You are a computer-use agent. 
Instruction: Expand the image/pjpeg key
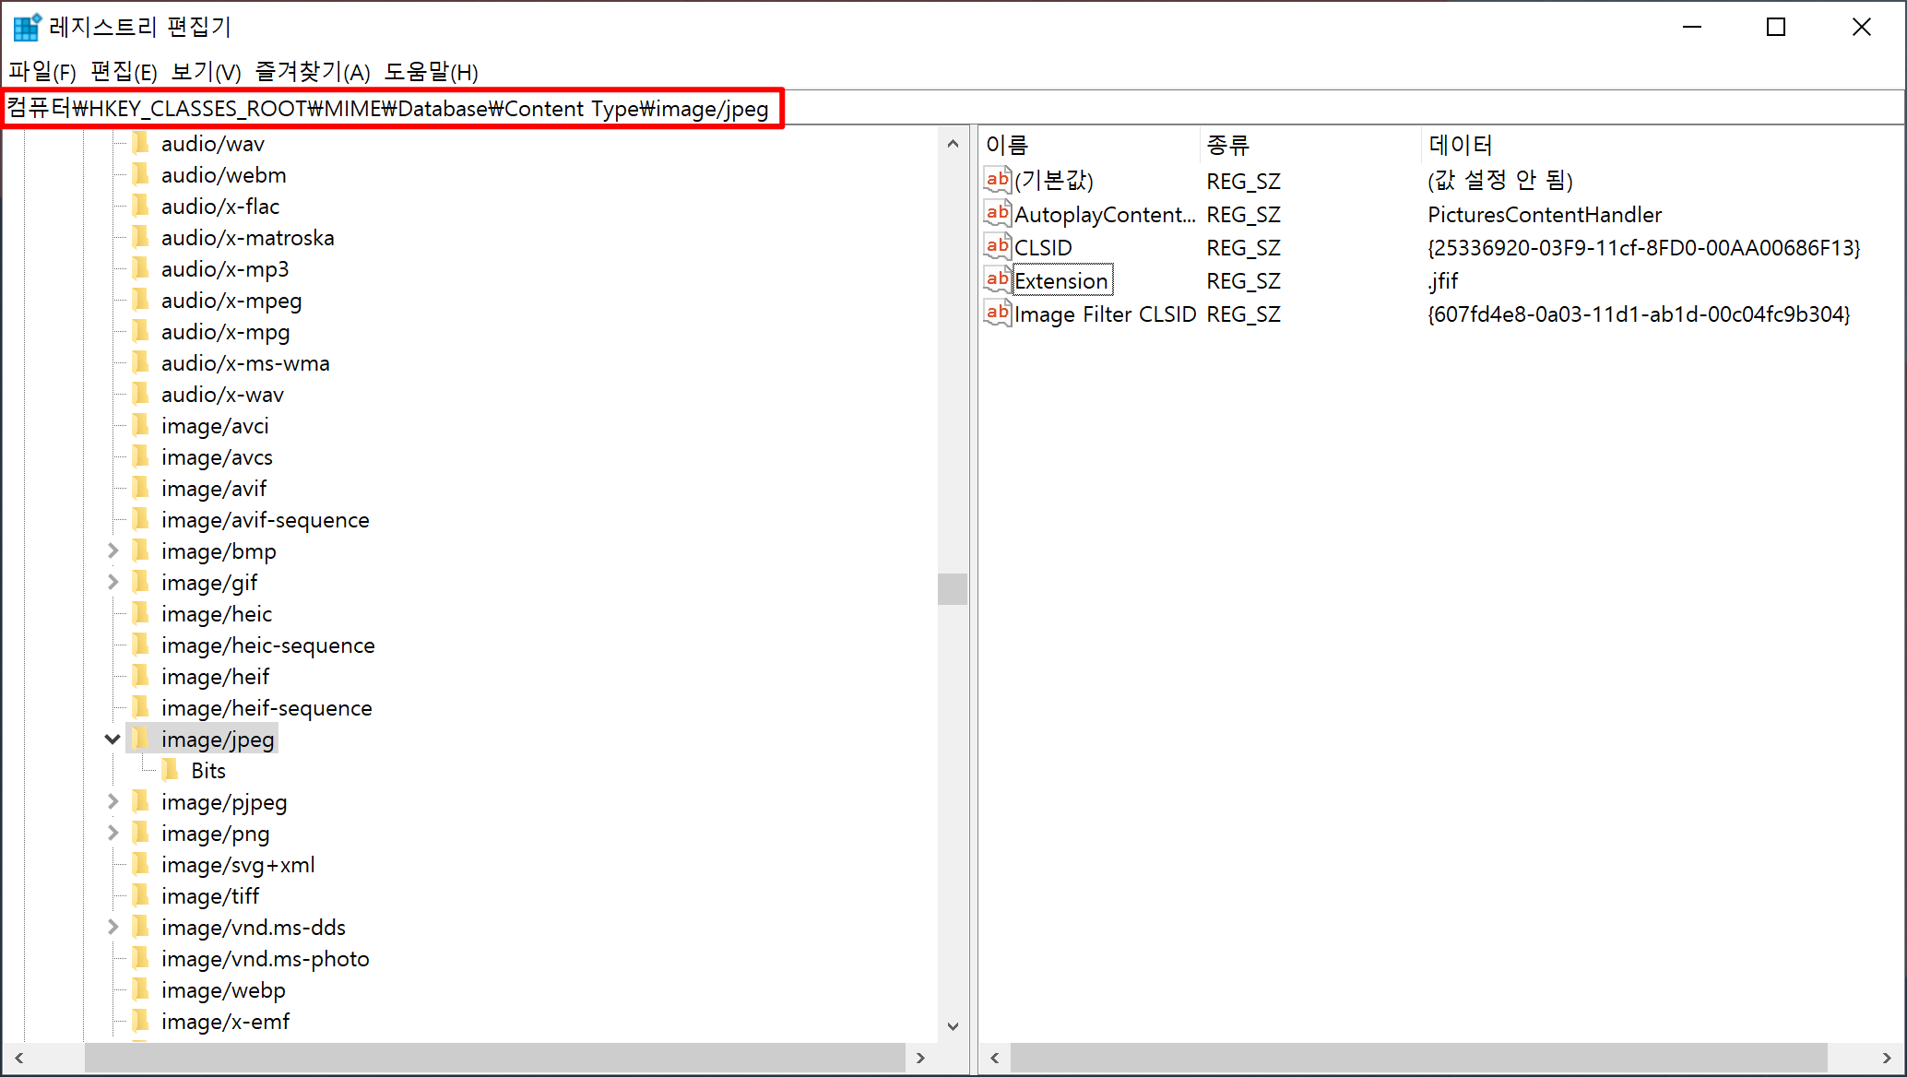(113, 801)
